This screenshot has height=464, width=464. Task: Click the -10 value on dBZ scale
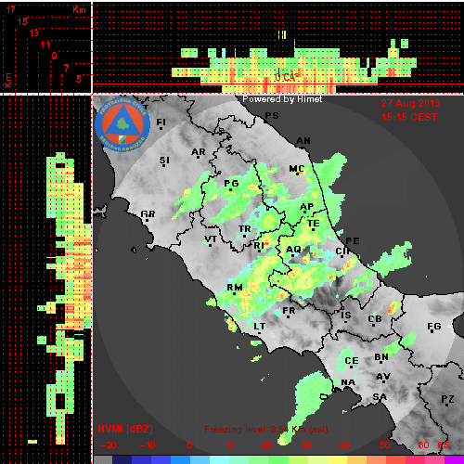click(148, 445)
